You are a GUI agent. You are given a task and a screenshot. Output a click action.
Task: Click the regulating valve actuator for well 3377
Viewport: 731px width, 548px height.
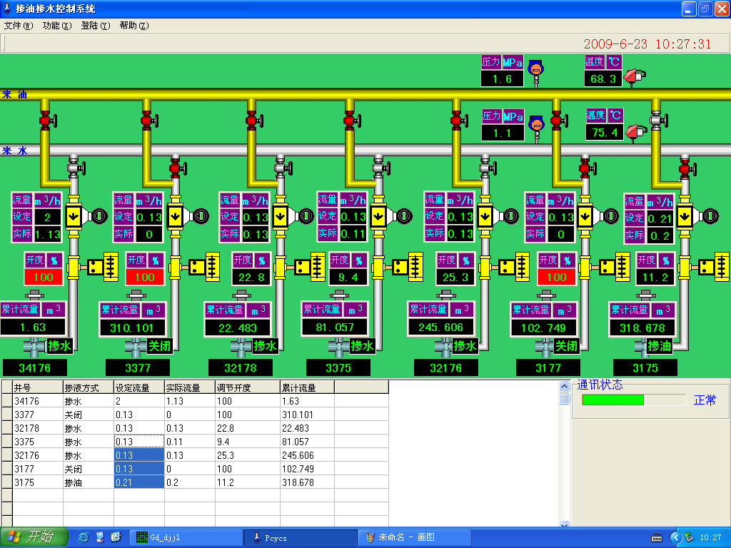click(205, 267)
